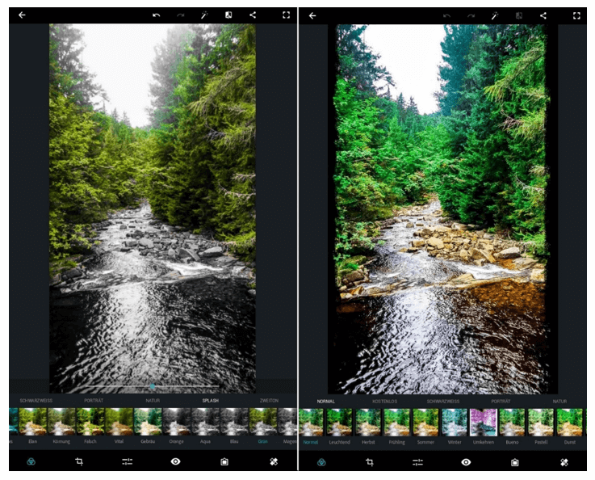Screen dimensions: 595x480
Task: Apply the Blau splash filter thumbnail
Action: pyautogui.click(x=234, y=422)
